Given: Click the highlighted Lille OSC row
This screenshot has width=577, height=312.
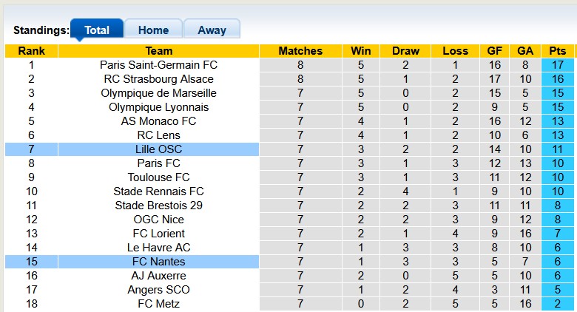Looking at the screenshot, I should tap(159, 149).
